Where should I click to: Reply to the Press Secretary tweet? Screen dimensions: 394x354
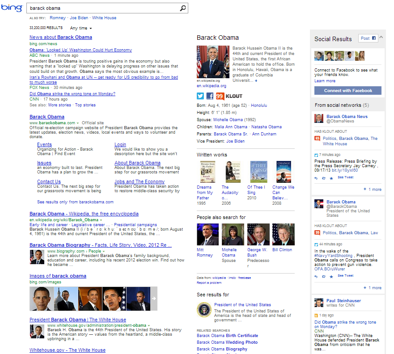(316, 178)
